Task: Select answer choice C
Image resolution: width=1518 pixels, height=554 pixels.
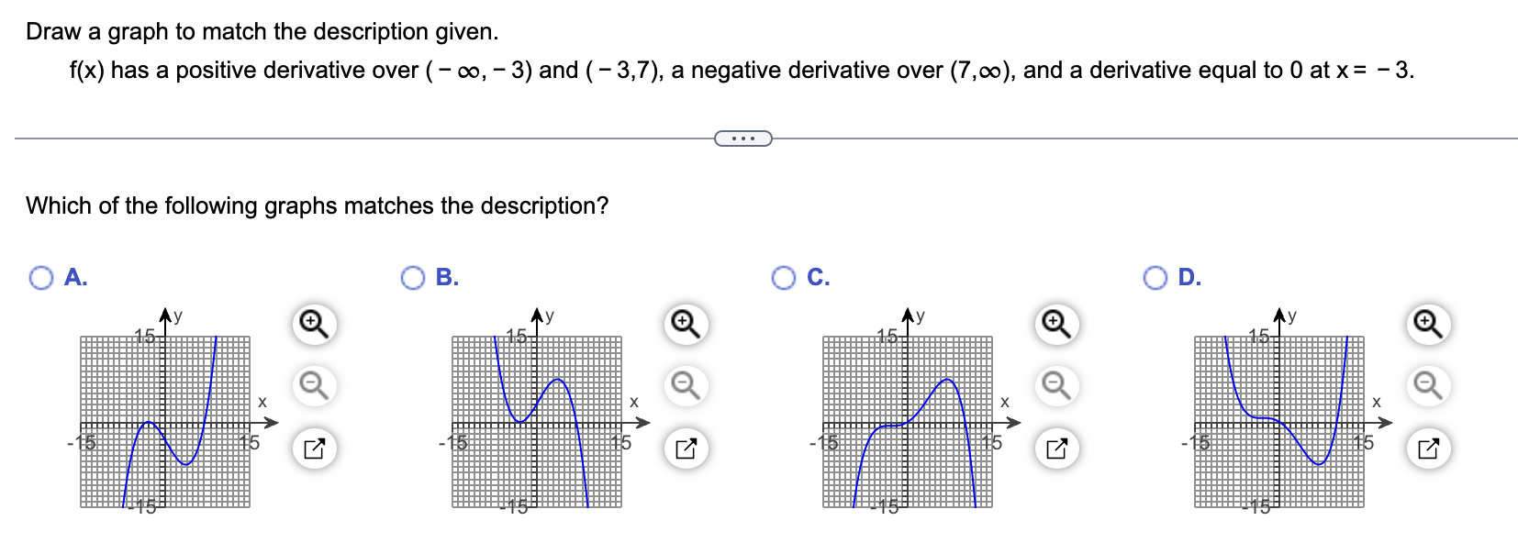Action: point(785,277)
